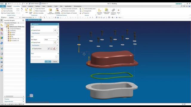
Task: Click Pattern Component
Action: (39, 11)
